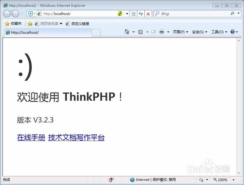
Task: Click the security report icon in the status bar
Action: coord(111,179)
